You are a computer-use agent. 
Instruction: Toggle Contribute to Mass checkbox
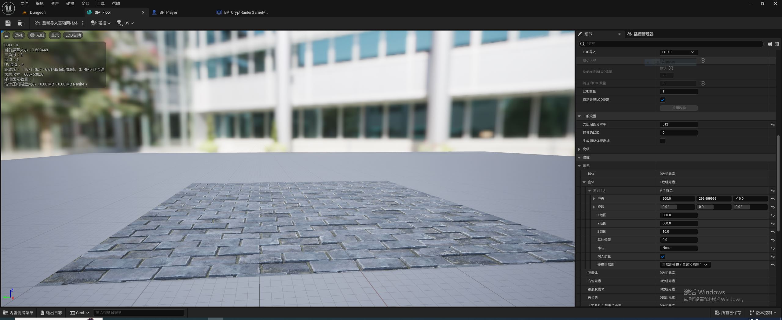(663, 256)
